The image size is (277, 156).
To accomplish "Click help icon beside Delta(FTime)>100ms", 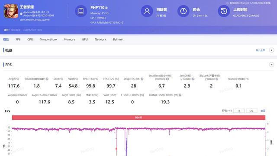I will 180,95.
